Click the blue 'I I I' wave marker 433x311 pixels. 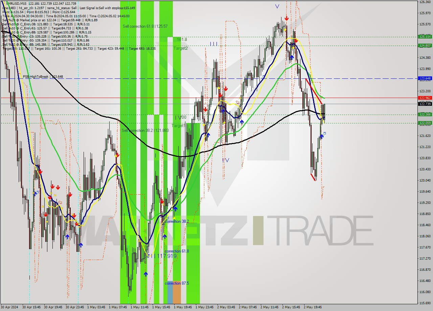213,44
